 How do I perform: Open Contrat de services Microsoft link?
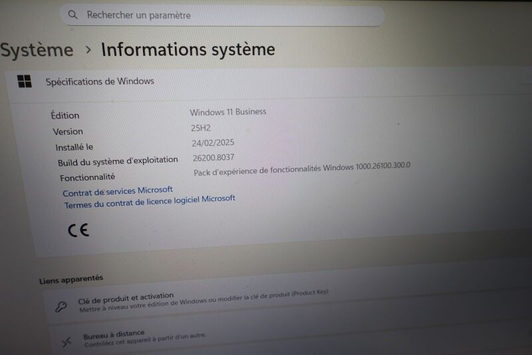(118, 191)
